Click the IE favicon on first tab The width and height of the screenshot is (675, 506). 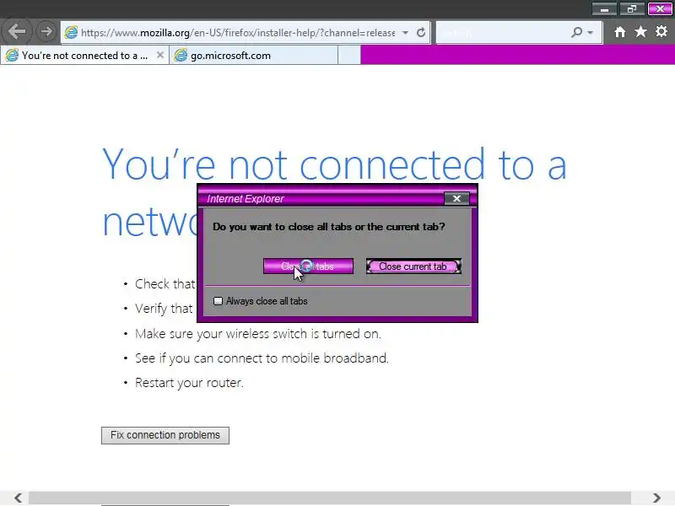pyautogui.click(x=12, y=55)
